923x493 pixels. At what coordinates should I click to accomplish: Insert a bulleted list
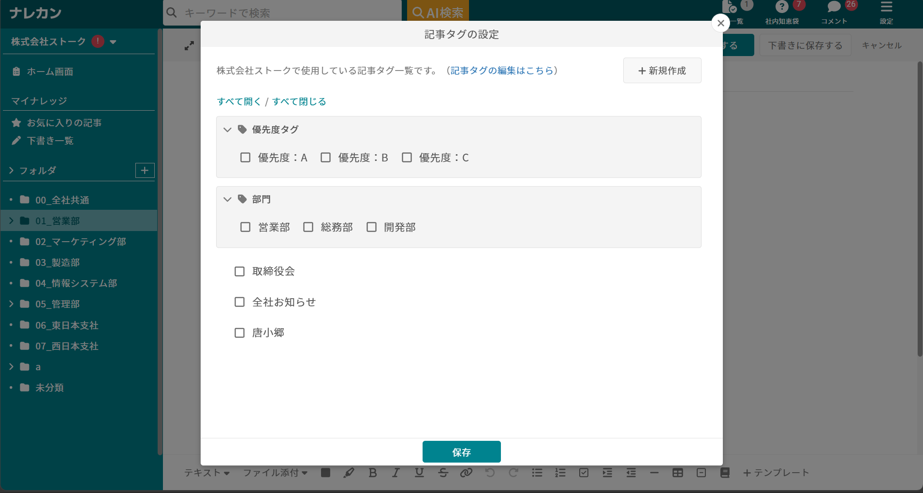537,473
